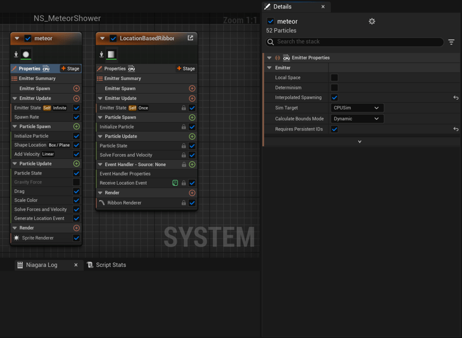Close the Niagara Log tab
Image resolution: width=462 pixels, height=338 pixels.
76,265
